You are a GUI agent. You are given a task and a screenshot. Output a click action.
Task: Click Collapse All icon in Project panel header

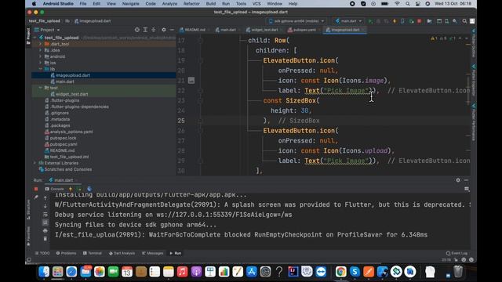pyautogui.click(x=154, y=30)
